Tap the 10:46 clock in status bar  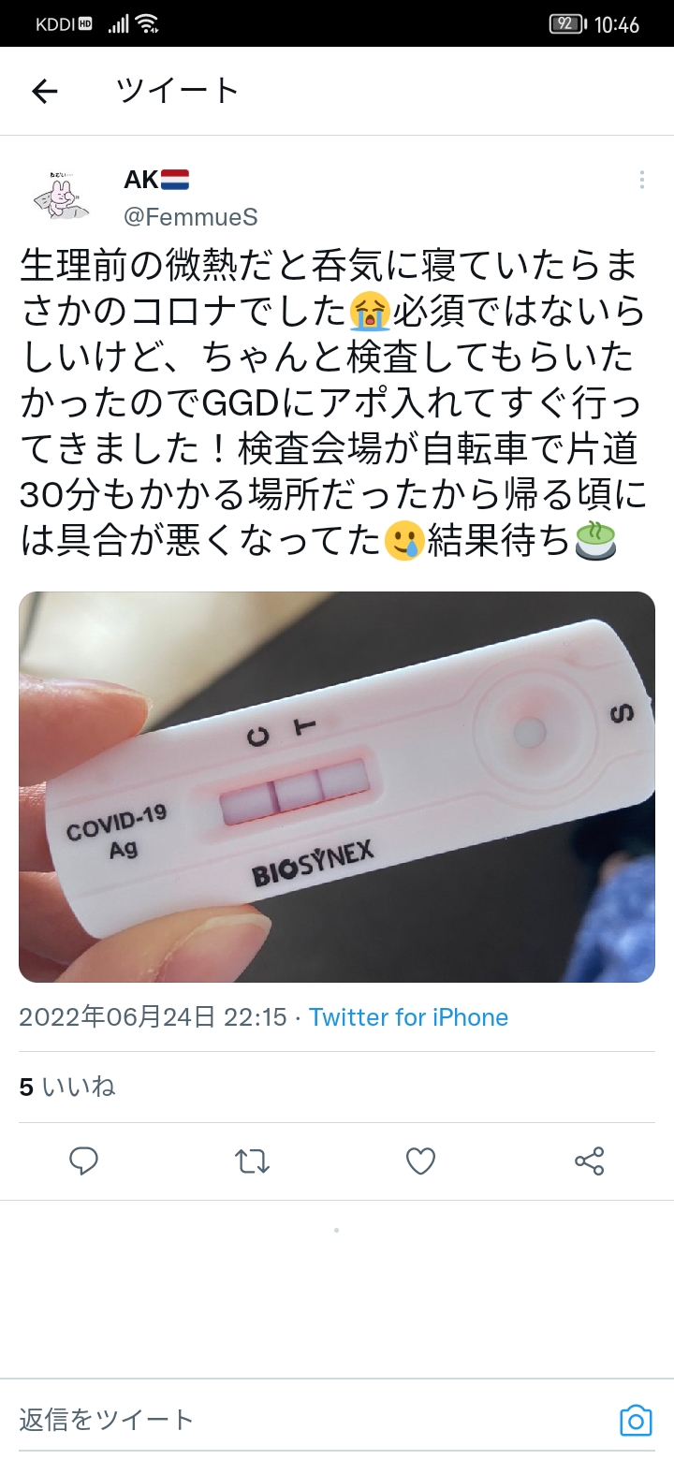[617, 25]
